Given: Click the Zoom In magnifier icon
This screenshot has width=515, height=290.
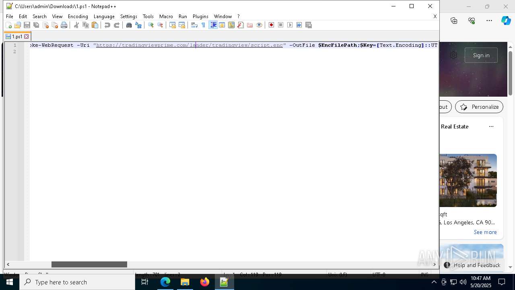Looking at the screenshot, I should point(151,25).
